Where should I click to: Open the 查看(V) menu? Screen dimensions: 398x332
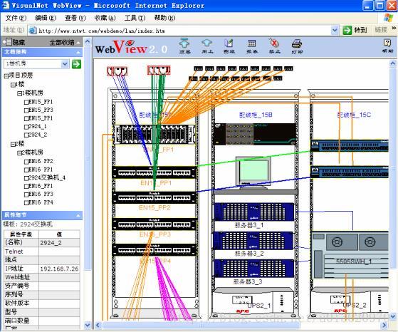pyautogui.click(x=75, y=18)
